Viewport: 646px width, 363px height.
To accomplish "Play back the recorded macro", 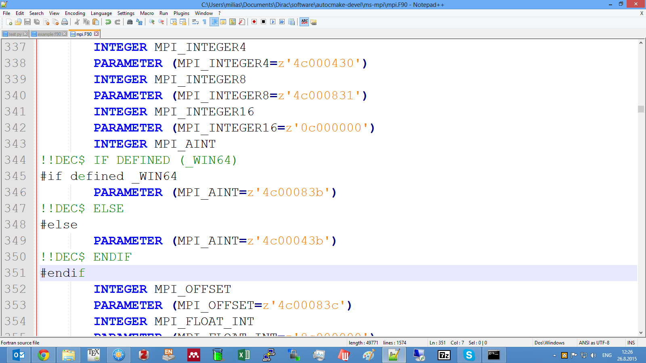I will (273, 22).
